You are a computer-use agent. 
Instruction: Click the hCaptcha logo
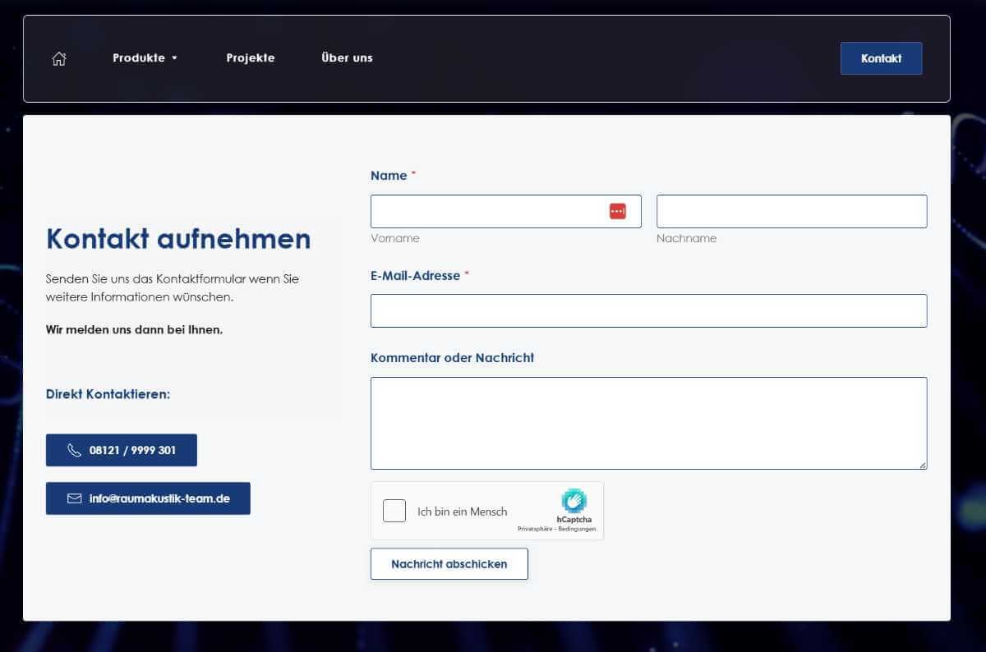[x=574, y=500]
